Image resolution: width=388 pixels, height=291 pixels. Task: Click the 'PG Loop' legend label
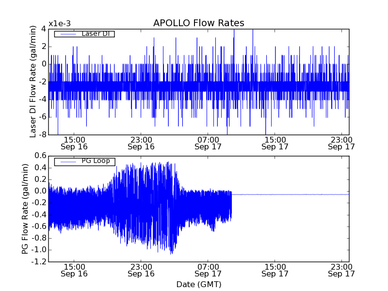pos(96,161)
